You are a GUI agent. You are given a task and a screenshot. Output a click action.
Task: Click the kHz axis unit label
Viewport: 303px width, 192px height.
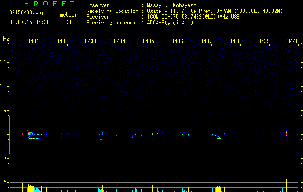tap(4, 39)
